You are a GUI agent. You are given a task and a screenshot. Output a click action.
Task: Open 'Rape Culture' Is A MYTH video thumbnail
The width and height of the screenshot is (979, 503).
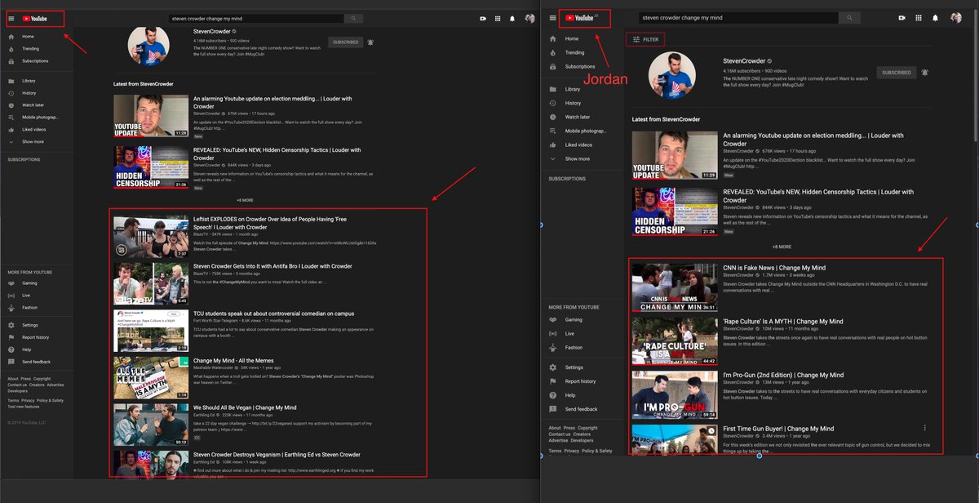tap(675, 341)
